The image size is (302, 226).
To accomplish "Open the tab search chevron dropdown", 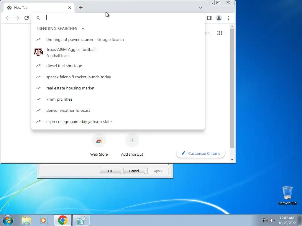I will 201,8.
